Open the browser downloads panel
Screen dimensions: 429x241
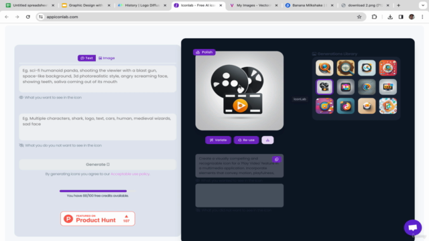pos(390,17)
